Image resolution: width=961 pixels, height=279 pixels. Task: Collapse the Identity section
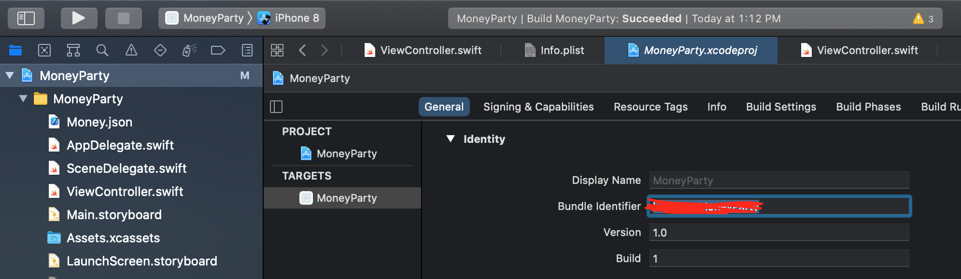[x=451, y=139]
